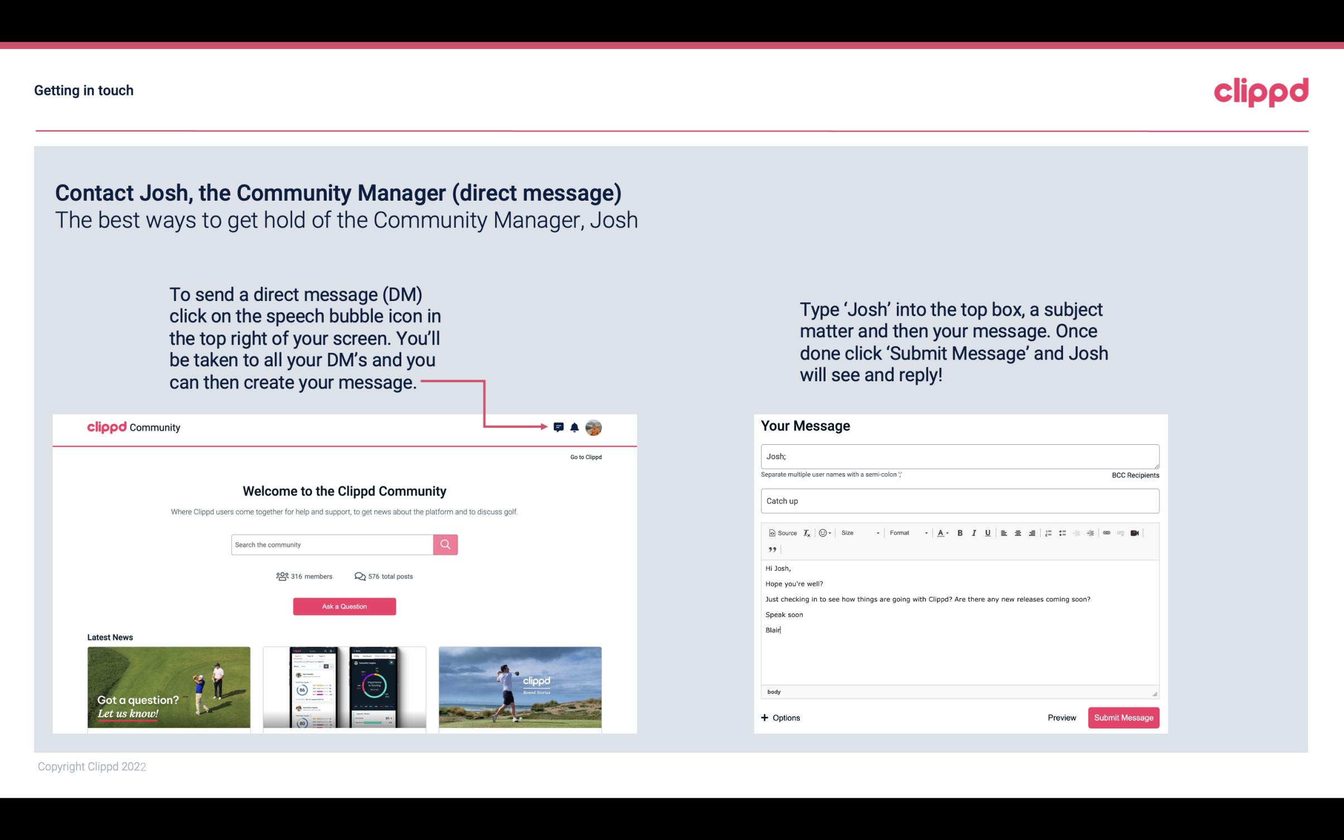Toggle the ordered list formatting button
The width and height of the screenshot is (1344, 840).
tap(1048, 532)
